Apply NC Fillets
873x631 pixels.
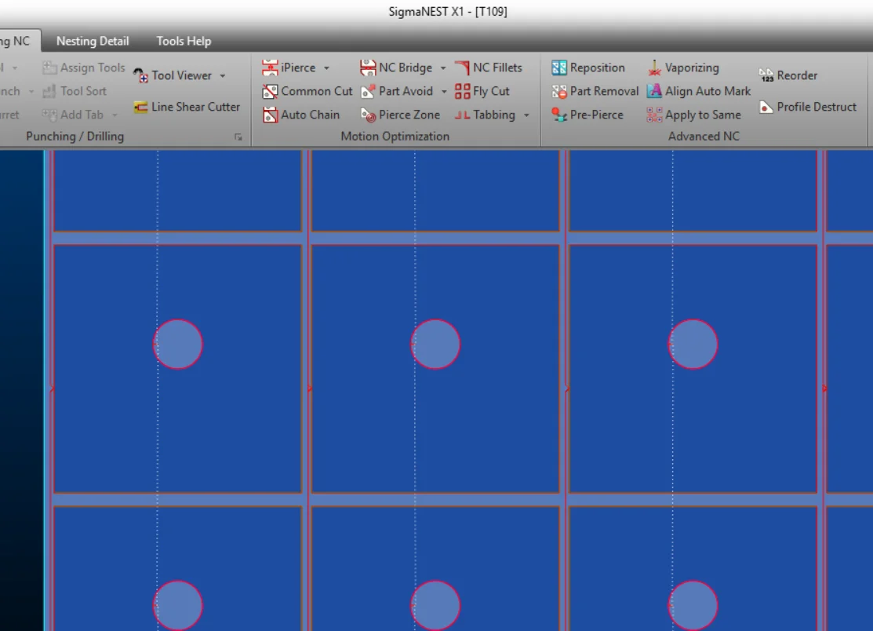pyautogui.click(x=489, y=68)
